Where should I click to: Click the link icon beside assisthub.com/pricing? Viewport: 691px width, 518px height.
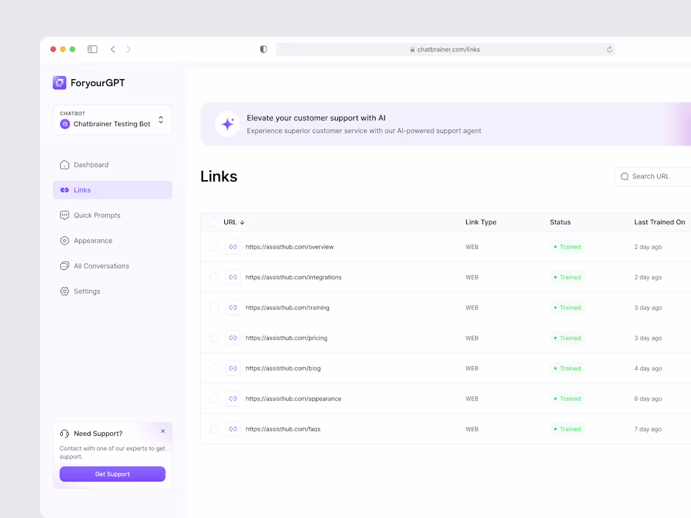(233, 338)
